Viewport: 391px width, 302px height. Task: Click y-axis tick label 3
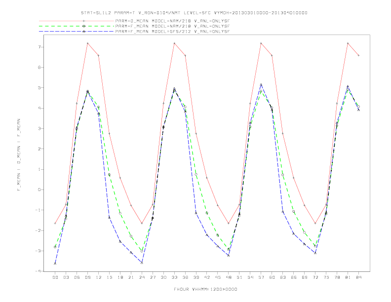point(39,129)
